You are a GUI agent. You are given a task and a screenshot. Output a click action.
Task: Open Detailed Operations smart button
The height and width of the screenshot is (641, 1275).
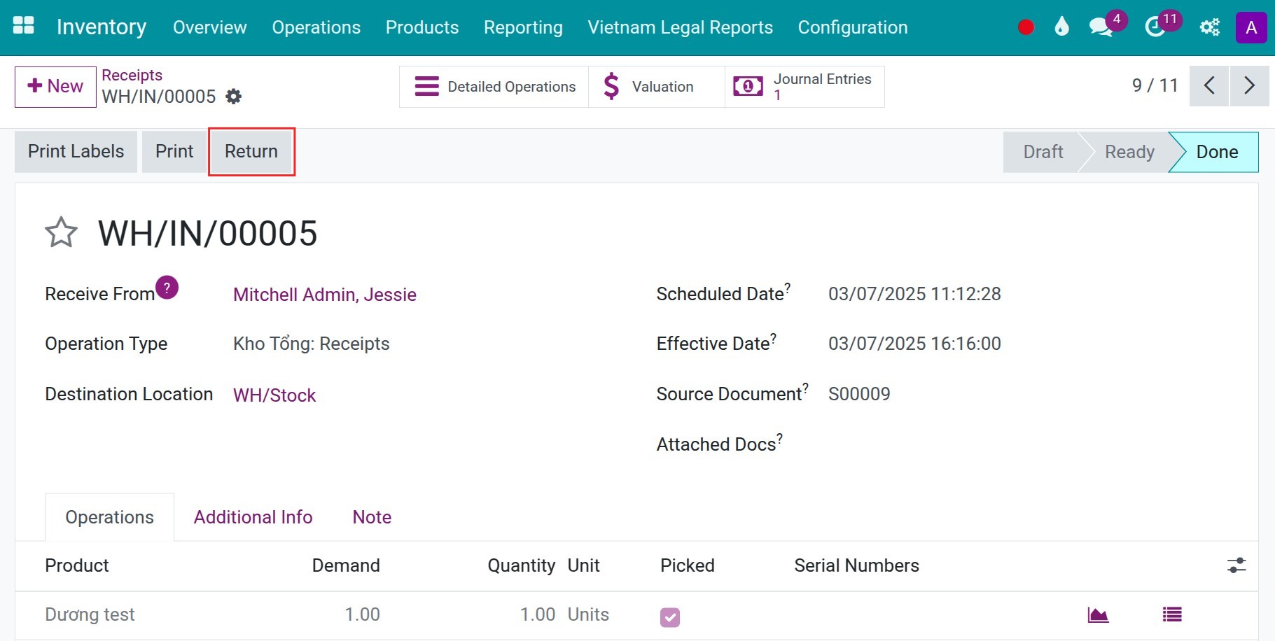click(x=494, y=87)
